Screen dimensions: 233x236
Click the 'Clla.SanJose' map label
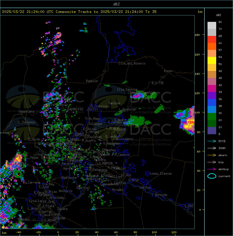[x=127, y=89]
